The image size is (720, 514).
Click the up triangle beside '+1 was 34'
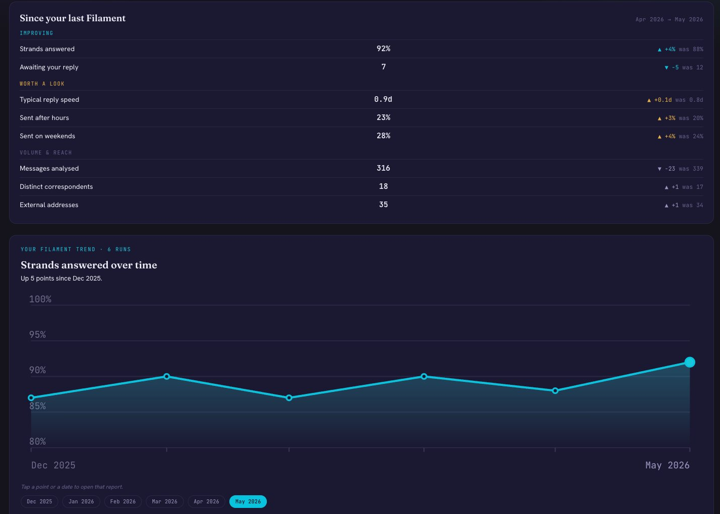tap(666, 206)
